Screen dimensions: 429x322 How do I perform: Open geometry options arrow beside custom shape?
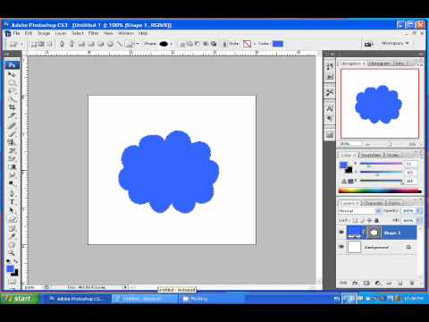[x=138, y=44]
